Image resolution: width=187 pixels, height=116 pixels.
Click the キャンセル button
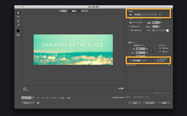(150, 103)
